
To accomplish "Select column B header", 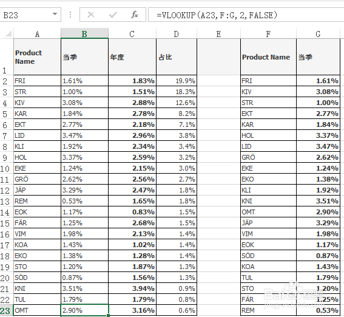I will pyautogui.click(x=84, y=34).
